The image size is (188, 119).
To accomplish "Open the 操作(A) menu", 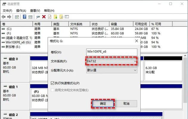I will pyautogui.click(x=21, y=11).
